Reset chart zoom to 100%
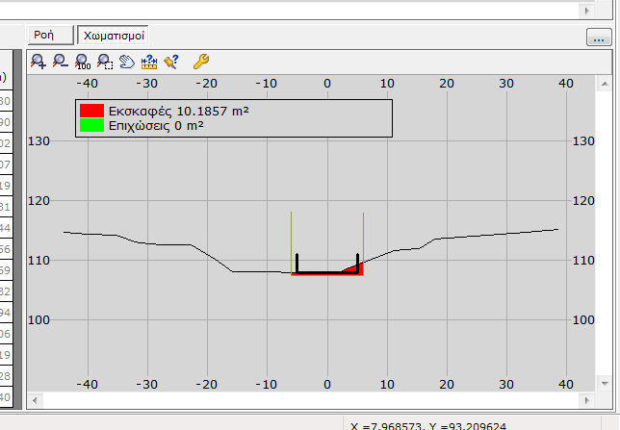620x430 pixels. tap(82, 62)
